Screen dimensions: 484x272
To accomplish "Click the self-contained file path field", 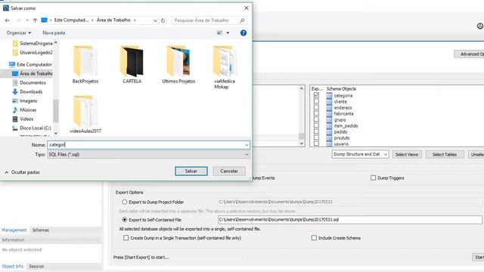I will click(349, 220).
